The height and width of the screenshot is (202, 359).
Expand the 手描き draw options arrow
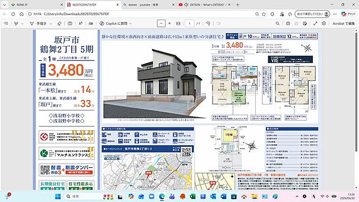[51, 24]
